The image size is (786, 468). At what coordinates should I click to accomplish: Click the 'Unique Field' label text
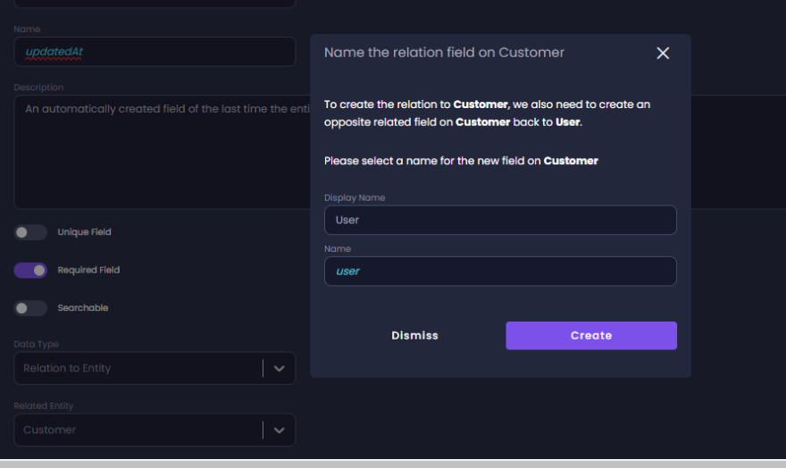coord(84,232)
